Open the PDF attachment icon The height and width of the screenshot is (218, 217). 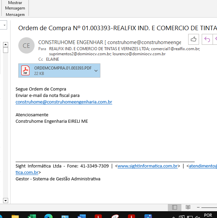26,70
